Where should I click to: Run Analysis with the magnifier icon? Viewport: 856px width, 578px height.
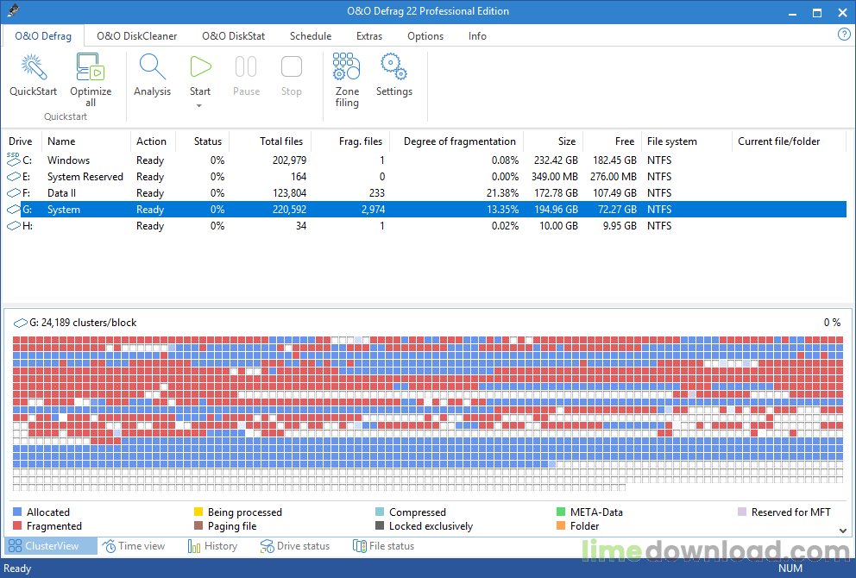point(152,67)
